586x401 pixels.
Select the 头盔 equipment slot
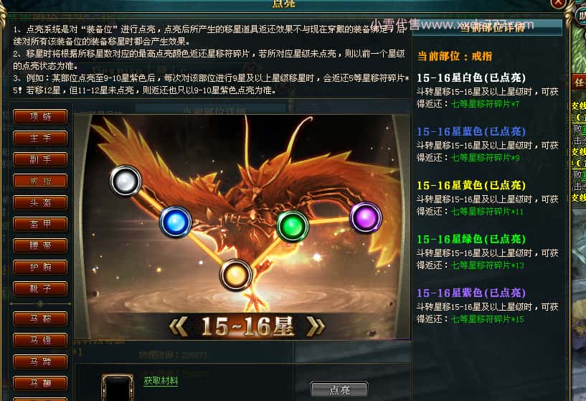[40, 202]
